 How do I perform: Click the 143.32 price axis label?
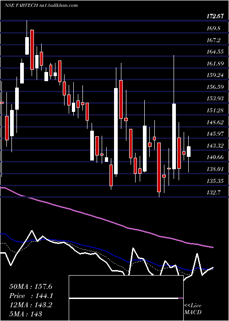[215, 146]
